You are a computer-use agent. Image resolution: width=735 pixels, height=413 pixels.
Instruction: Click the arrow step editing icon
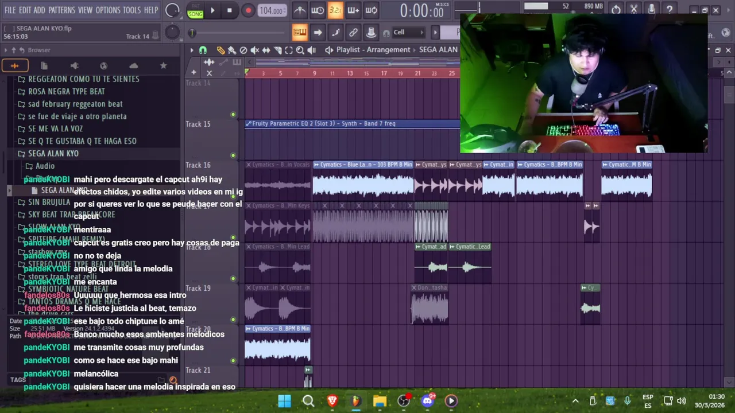click(318, 32)
